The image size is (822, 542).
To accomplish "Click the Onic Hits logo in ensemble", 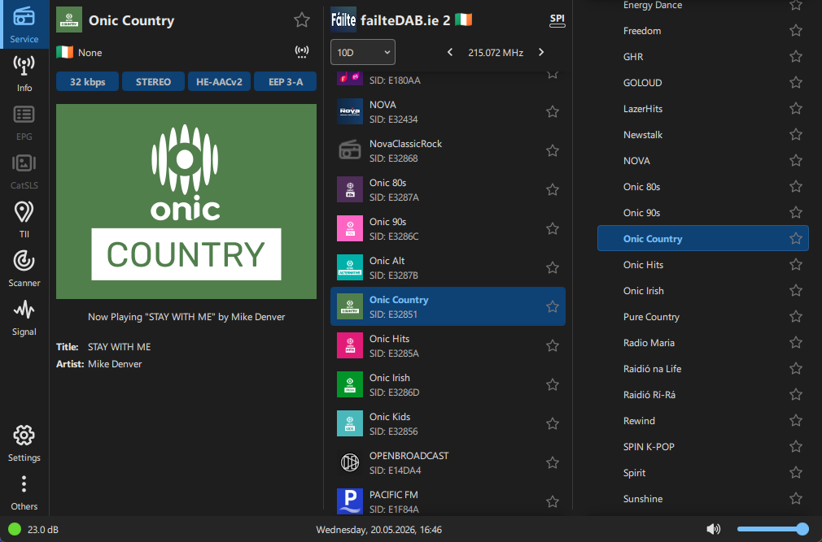I will pos(350,345).
